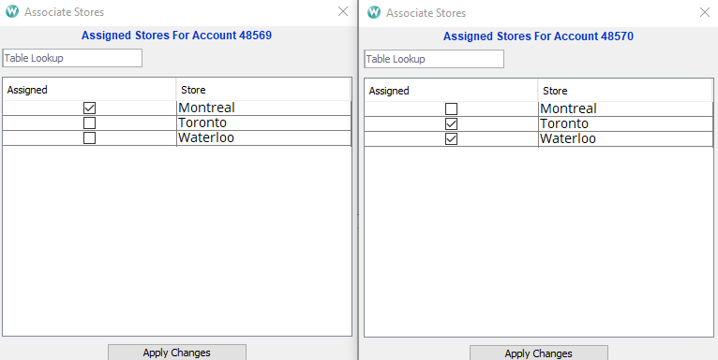Sort by Store column in Account 48569 window

263,90
